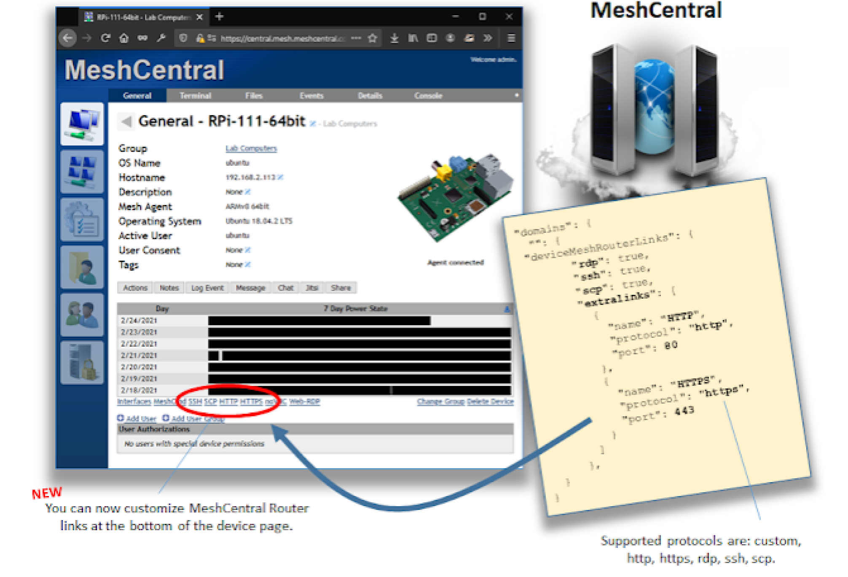Switch to the Events tab
The width and height of the screenshot is (848, 577).
[313, 95]
